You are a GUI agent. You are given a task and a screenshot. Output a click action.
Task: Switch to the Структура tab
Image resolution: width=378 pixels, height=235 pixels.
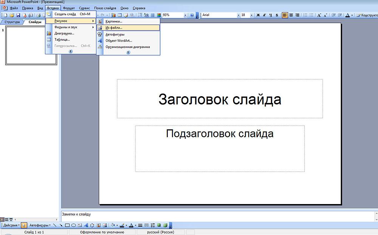click(x=12, y=22)
